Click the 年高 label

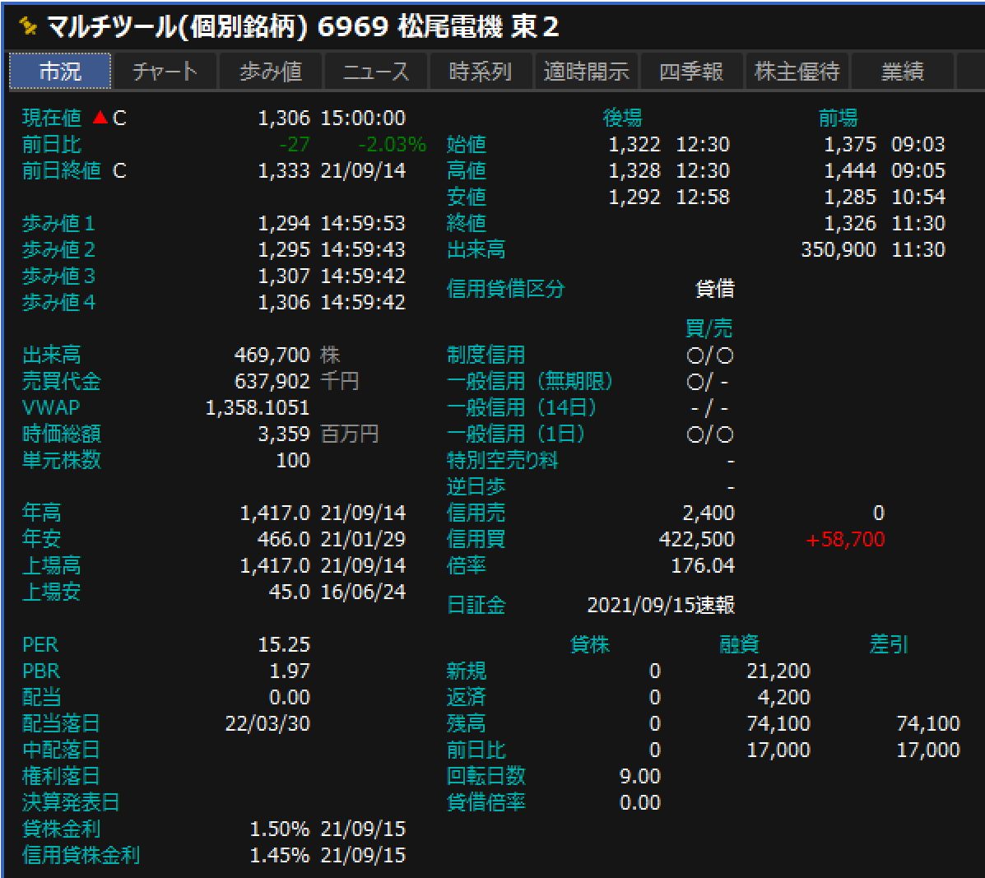41,513
